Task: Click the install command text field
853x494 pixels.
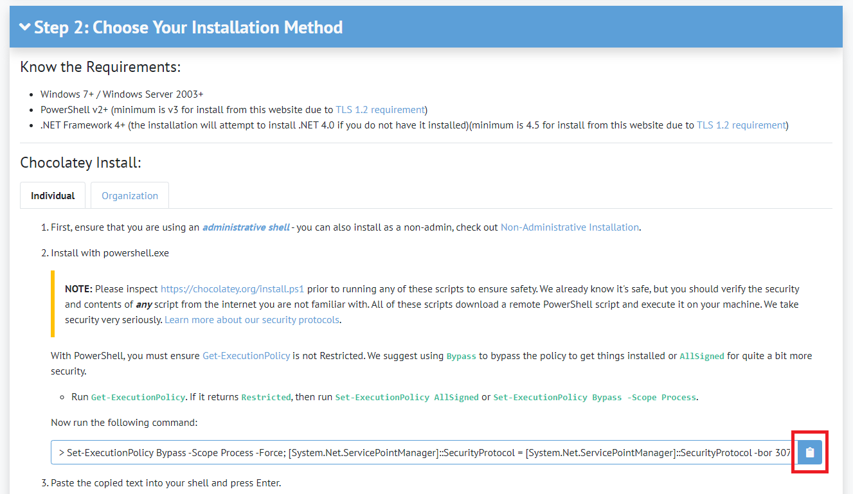Action: point(424,452)
